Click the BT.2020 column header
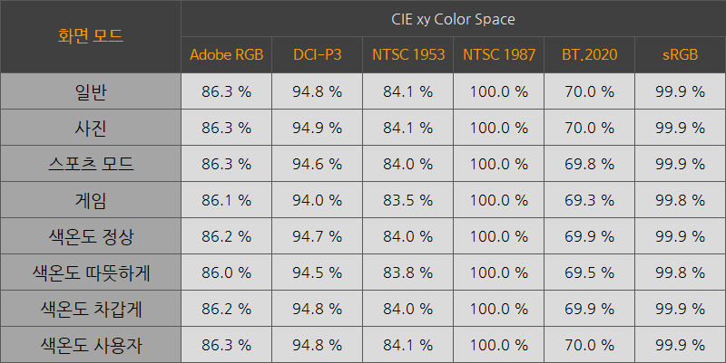Image resolution: width=726 pixels, height=363 pixels. 589,55
